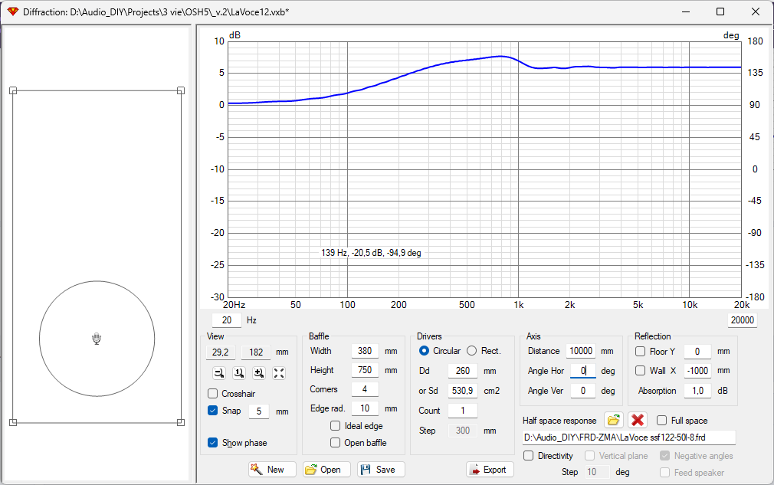
Task: Click the Snap step size field
Action: tap(259, 411)
